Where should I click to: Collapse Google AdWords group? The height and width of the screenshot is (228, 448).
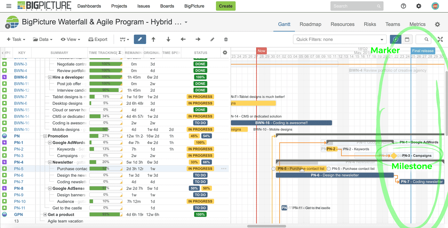coord(50,143)
